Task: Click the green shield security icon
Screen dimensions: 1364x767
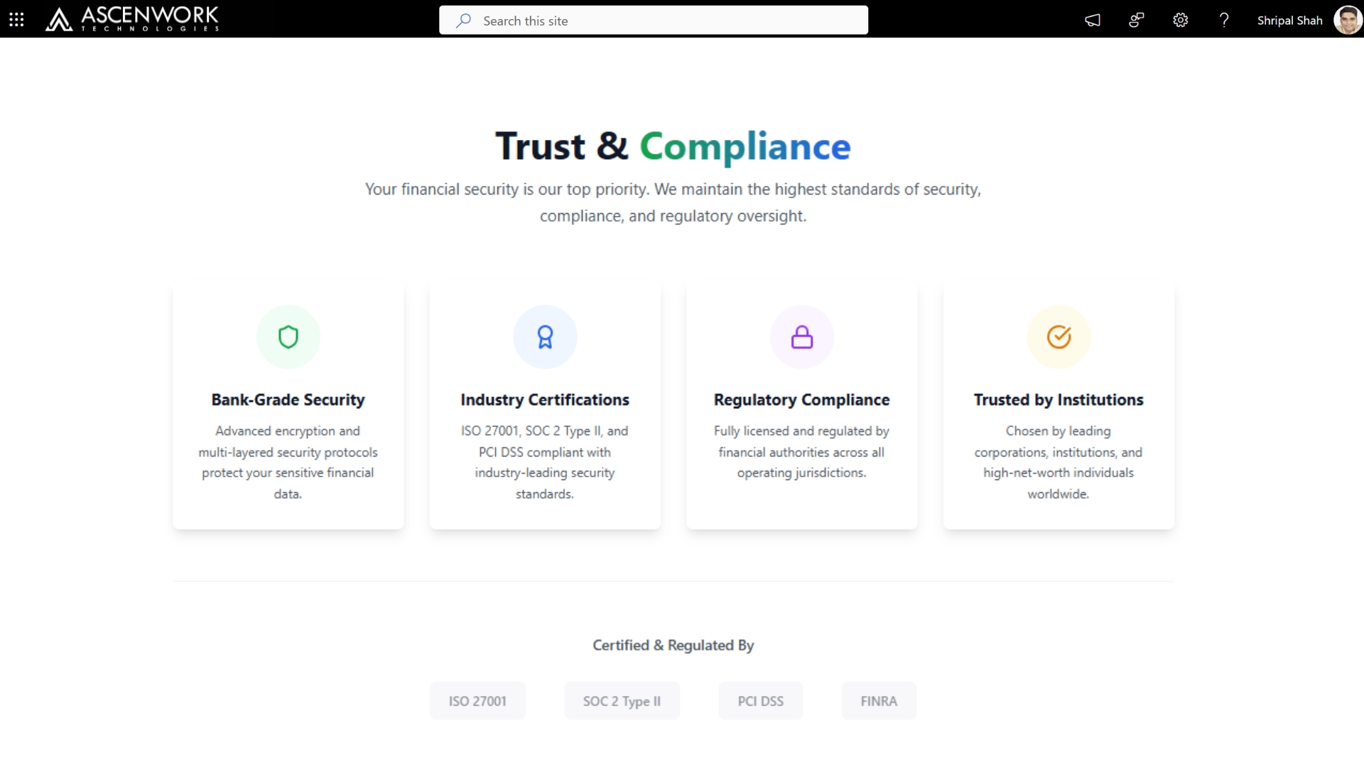Action: (288, 337)
